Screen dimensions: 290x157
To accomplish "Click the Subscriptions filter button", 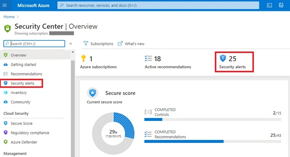I will click(98, 43).
